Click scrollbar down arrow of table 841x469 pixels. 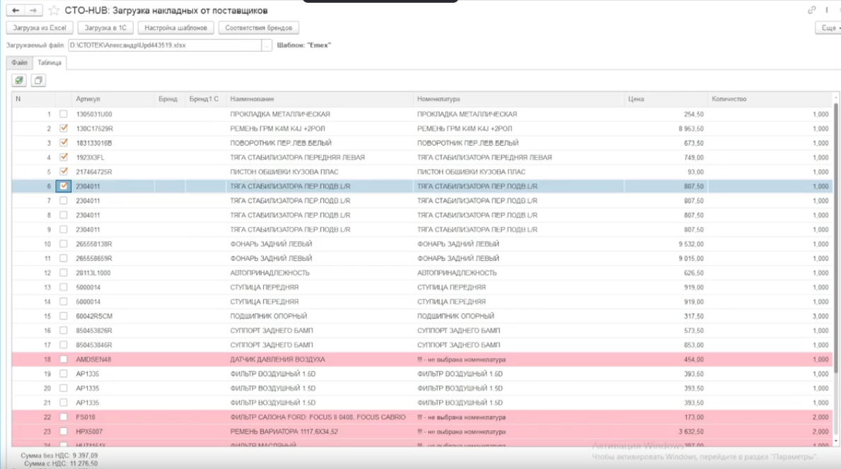pos(835,441)
